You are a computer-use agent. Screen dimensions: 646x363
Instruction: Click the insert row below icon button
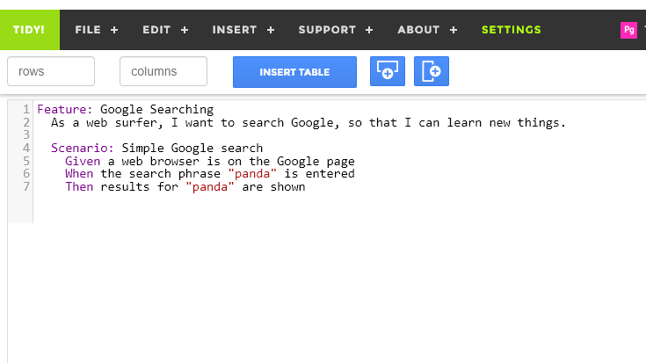coord(387,72)
